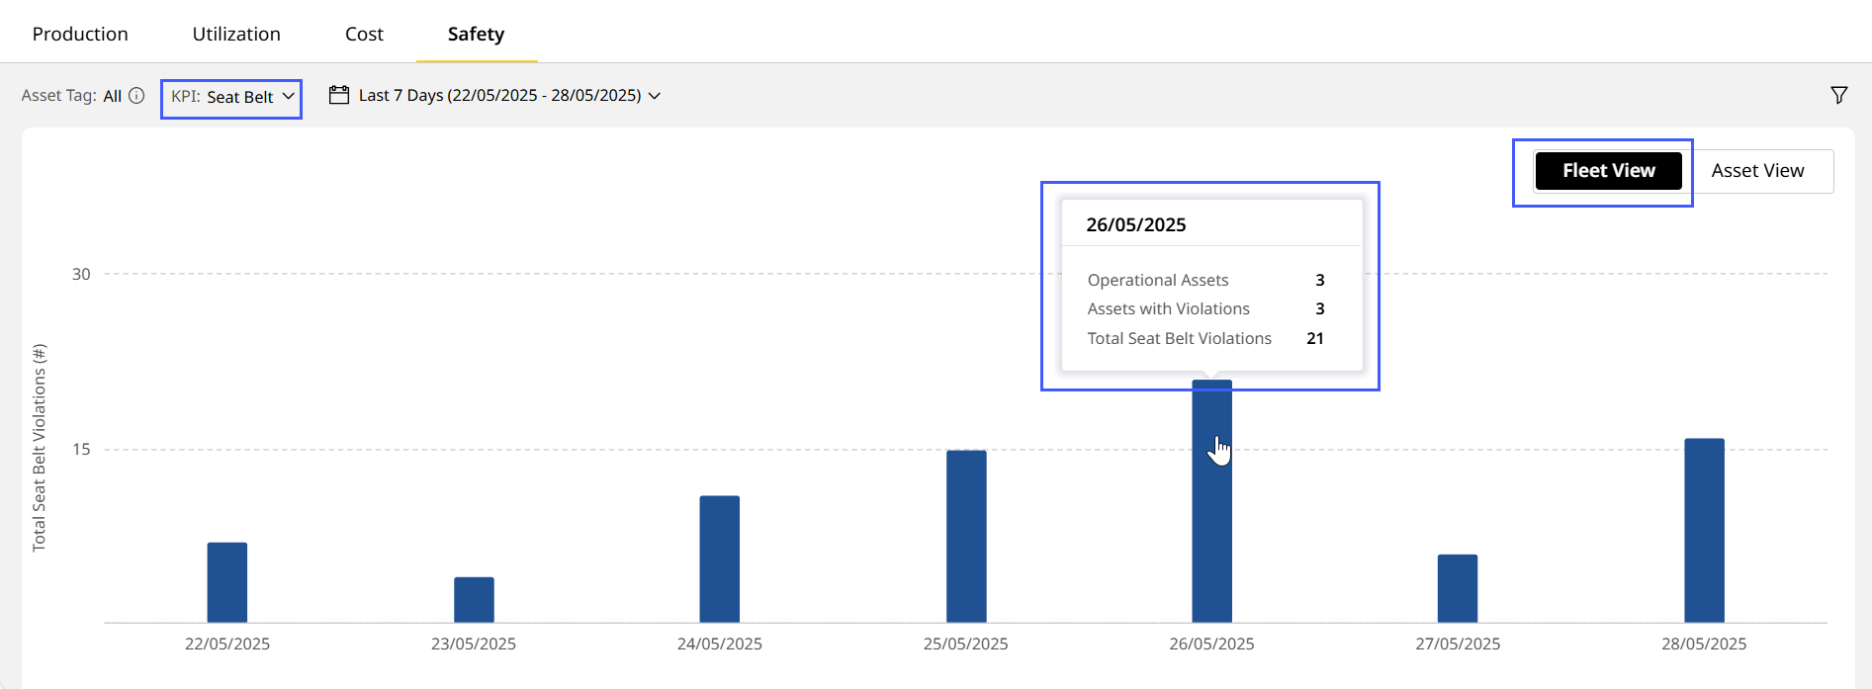This screenshot has height=689, width=1872.
Task: Select the bar for 27/05/2025
Action: 1458,588
